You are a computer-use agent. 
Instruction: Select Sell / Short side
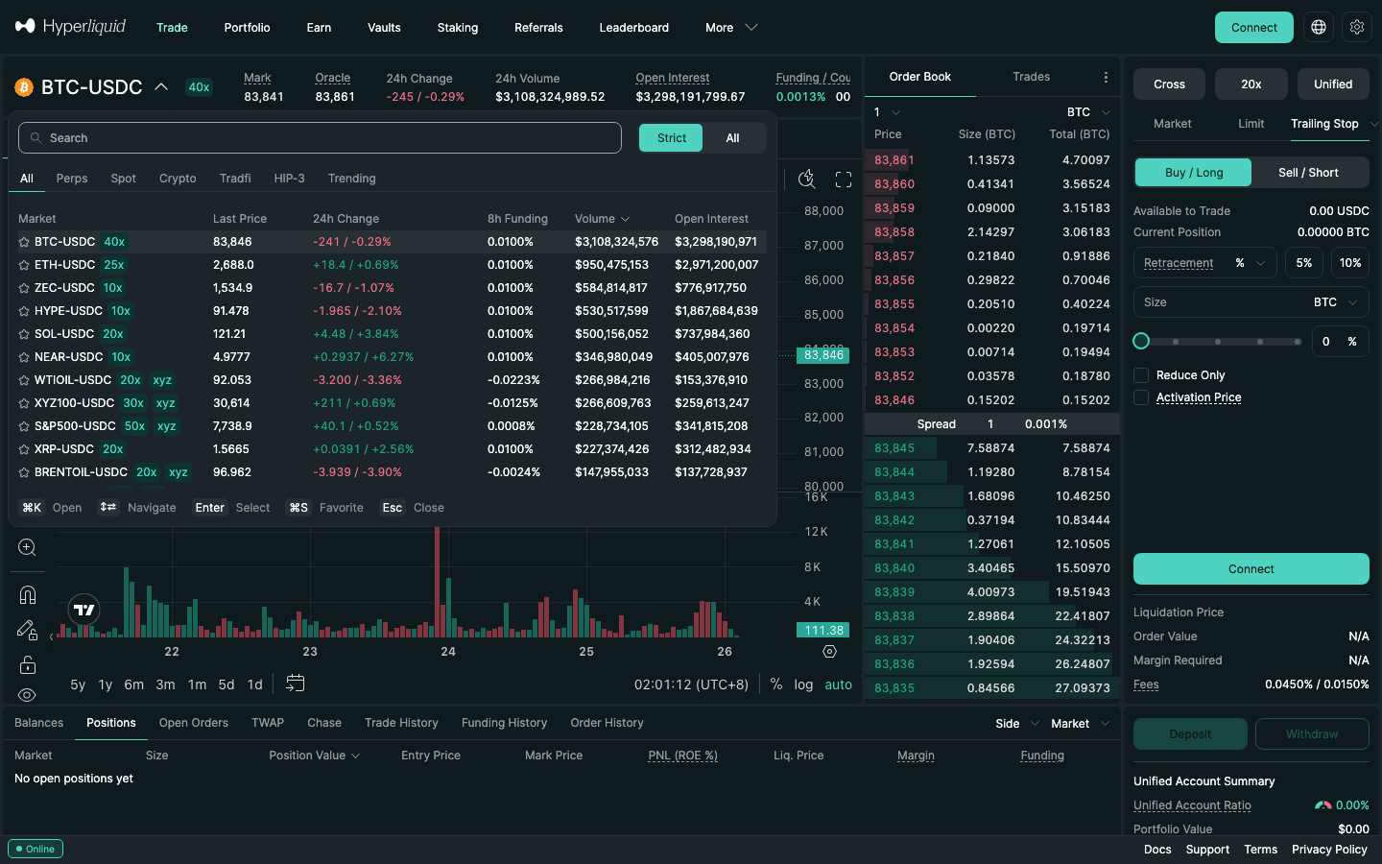[x=1308, y=173]
